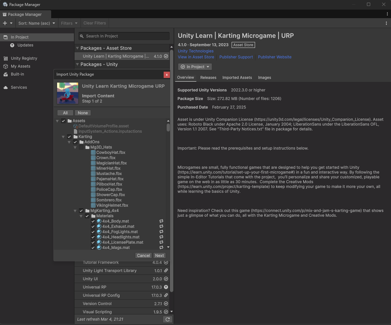
Task: Uncheck the Materials folder checkbox
Action: [87, 216]
